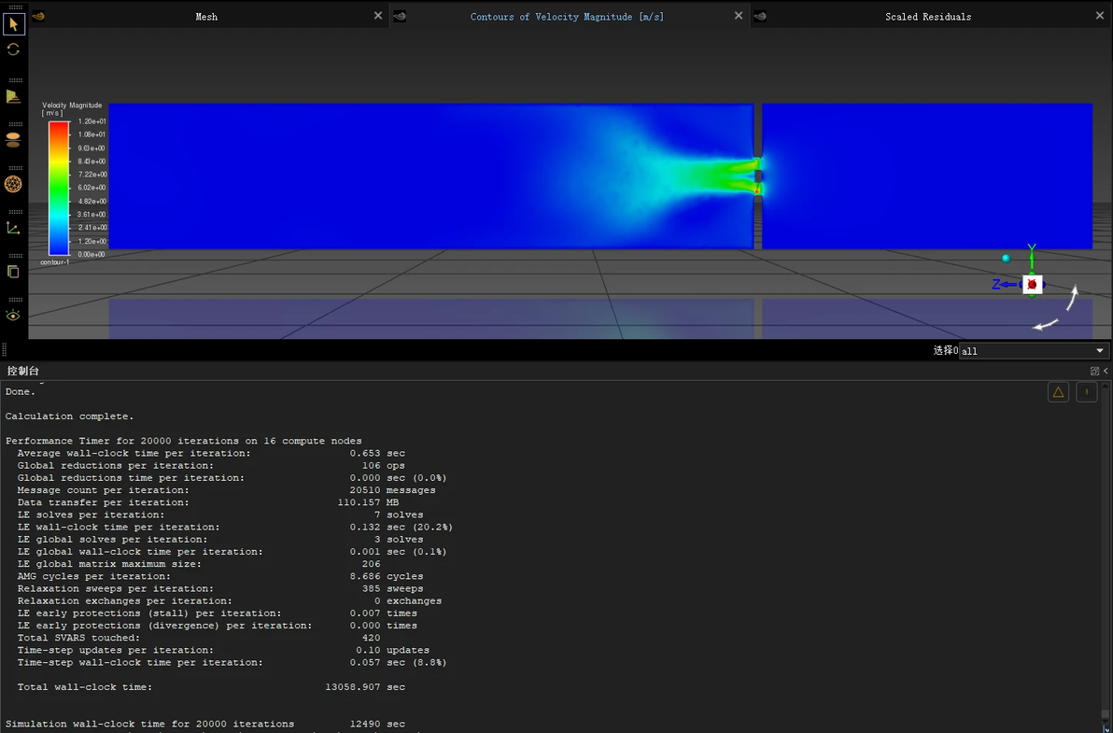Click the stacked disks surface icon

13,140
